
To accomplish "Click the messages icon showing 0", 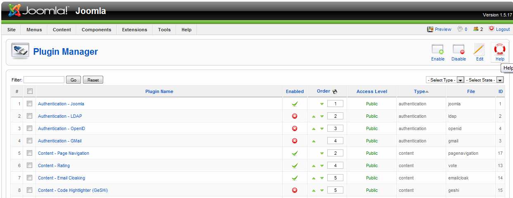I will point(460,29).
